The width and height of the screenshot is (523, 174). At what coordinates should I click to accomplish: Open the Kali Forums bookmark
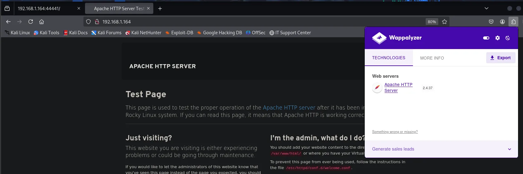pyautogui.click(x=106, y=33)
